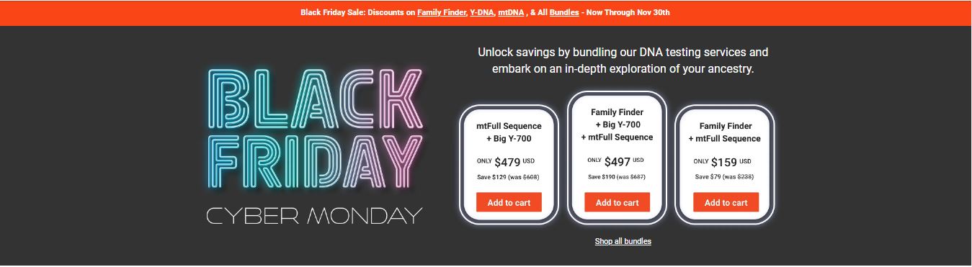Open the Shop all bundles link
Screen dimensions: 972x267
coord(623,241)
